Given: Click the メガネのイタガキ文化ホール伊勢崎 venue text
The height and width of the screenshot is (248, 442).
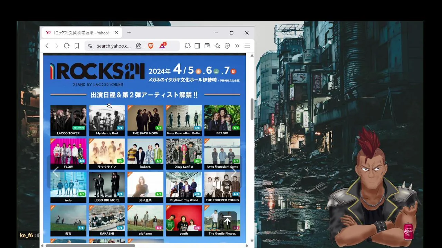Looking at the screenshot, I should click(182, 80).
